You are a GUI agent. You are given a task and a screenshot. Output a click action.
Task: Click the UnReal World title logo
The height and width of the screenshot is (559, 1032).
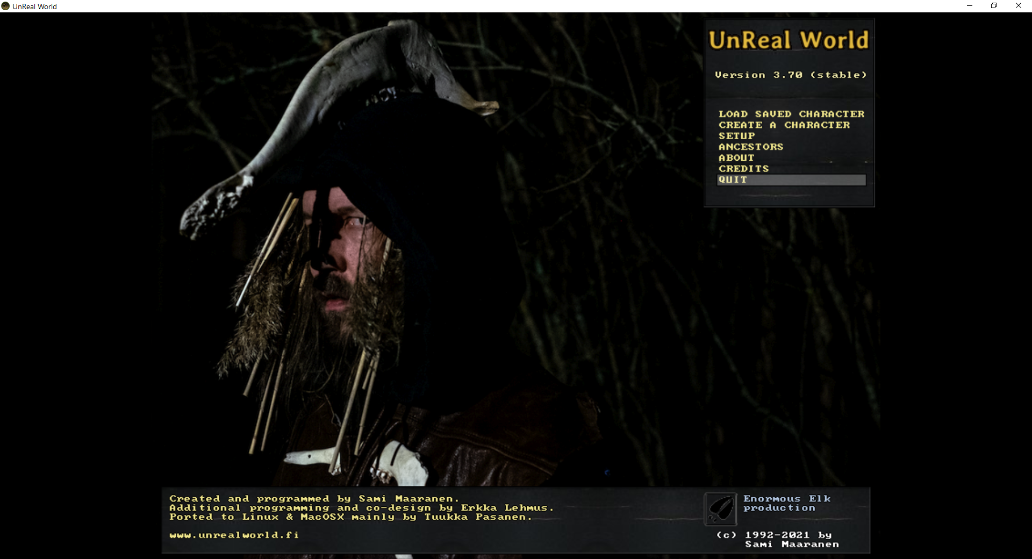click(789, 40)
